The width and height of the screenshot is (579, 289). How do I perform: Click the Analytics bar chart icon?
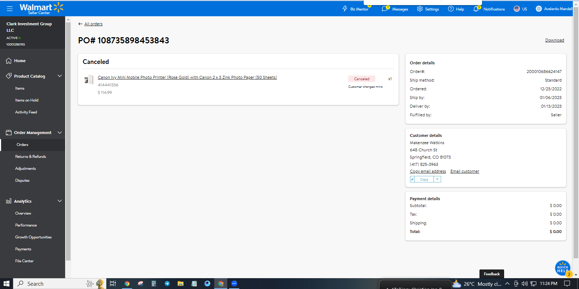point(9,201)
